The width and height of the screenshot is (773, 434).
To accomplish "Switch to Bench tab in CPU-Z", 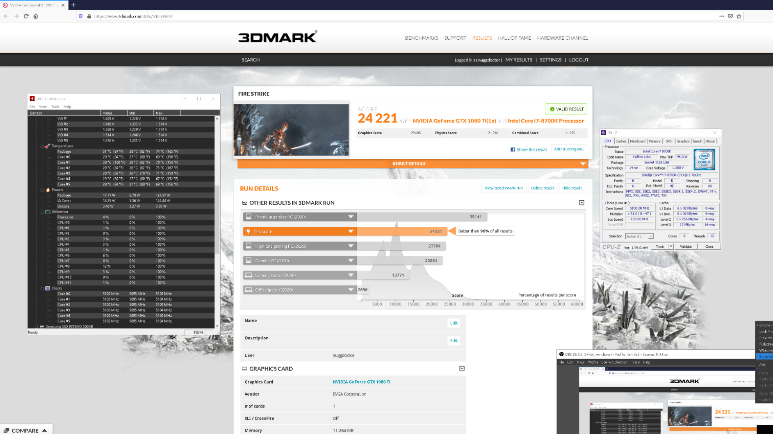I will (x=697, y=141).
